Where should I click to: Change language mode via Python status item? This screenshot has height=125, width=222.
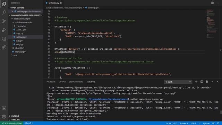pos(206,123)
